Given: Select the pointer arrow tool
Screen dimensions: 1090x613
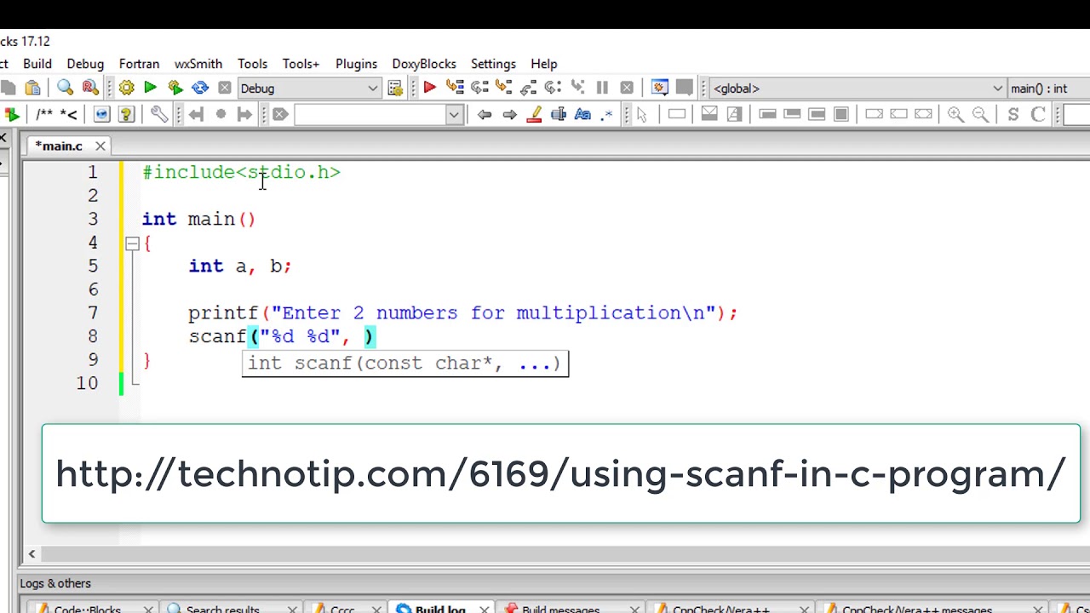Looking at the screenshot, I should point(642,114).
